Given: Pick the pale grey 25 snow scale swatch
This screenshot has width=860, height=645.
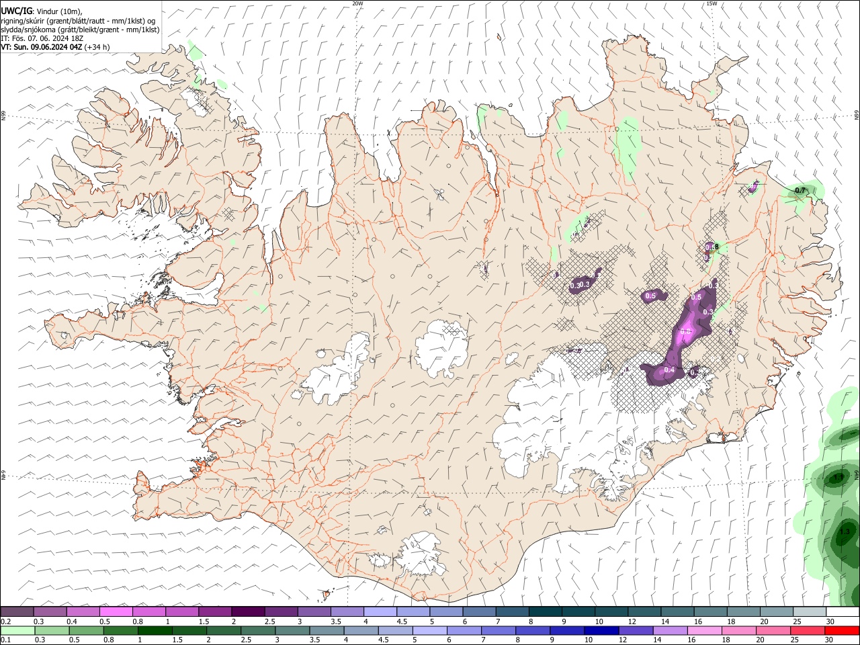Looking at the screenshot, I should [x=810, y=611].
